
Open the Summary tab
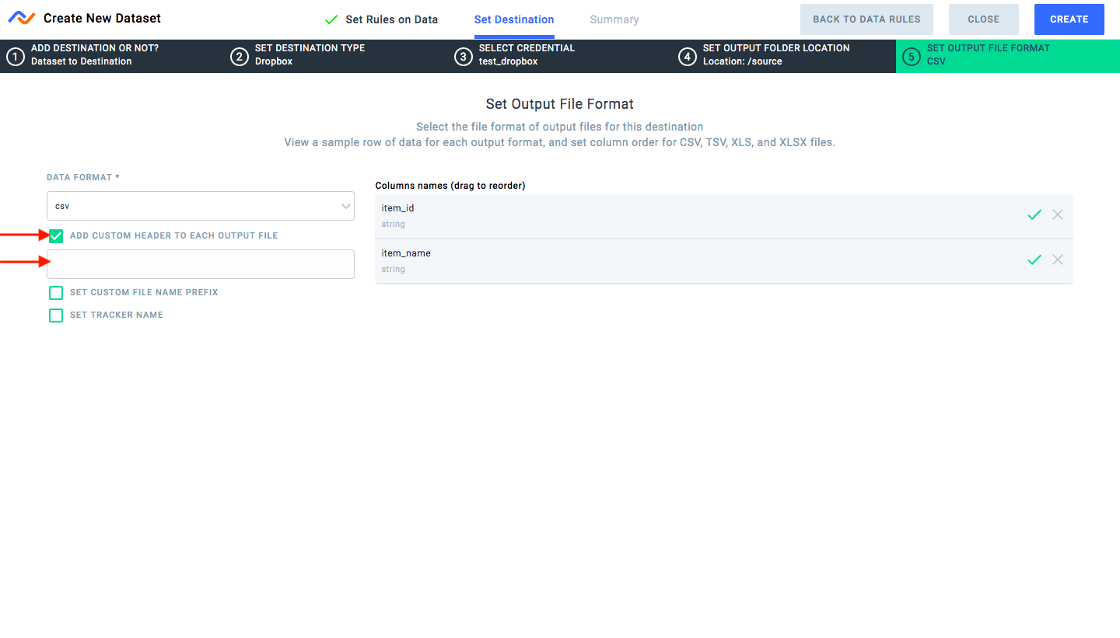[614, 19]
